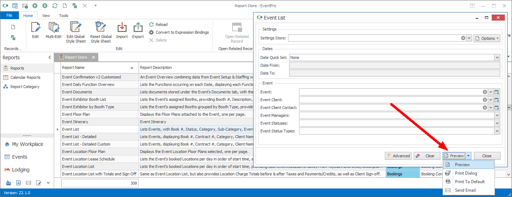Click the Event lookup browse icon

coord(497,92)
